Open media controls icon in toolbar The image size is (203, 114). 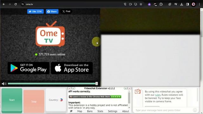pyautogui.click(x=176, y=4)
